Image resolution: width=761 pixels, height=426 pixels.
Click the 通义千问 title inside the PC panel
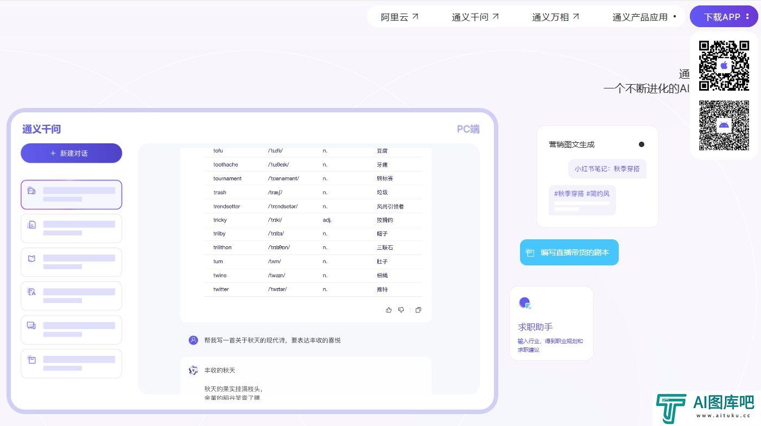click(x=41, y=129)
